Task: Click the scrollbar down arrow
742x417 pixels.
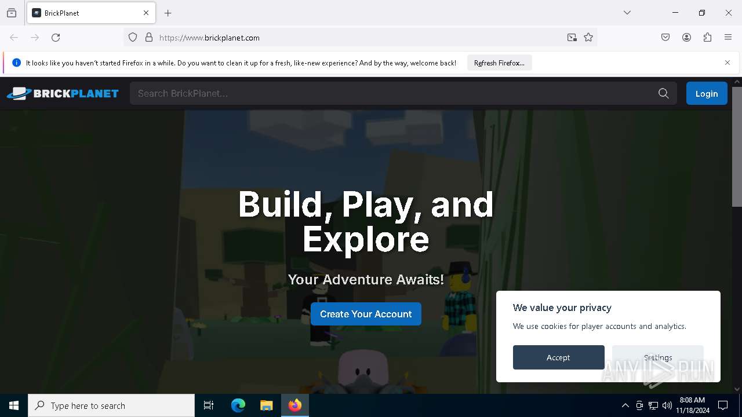Action: click(x=737, y=389)
